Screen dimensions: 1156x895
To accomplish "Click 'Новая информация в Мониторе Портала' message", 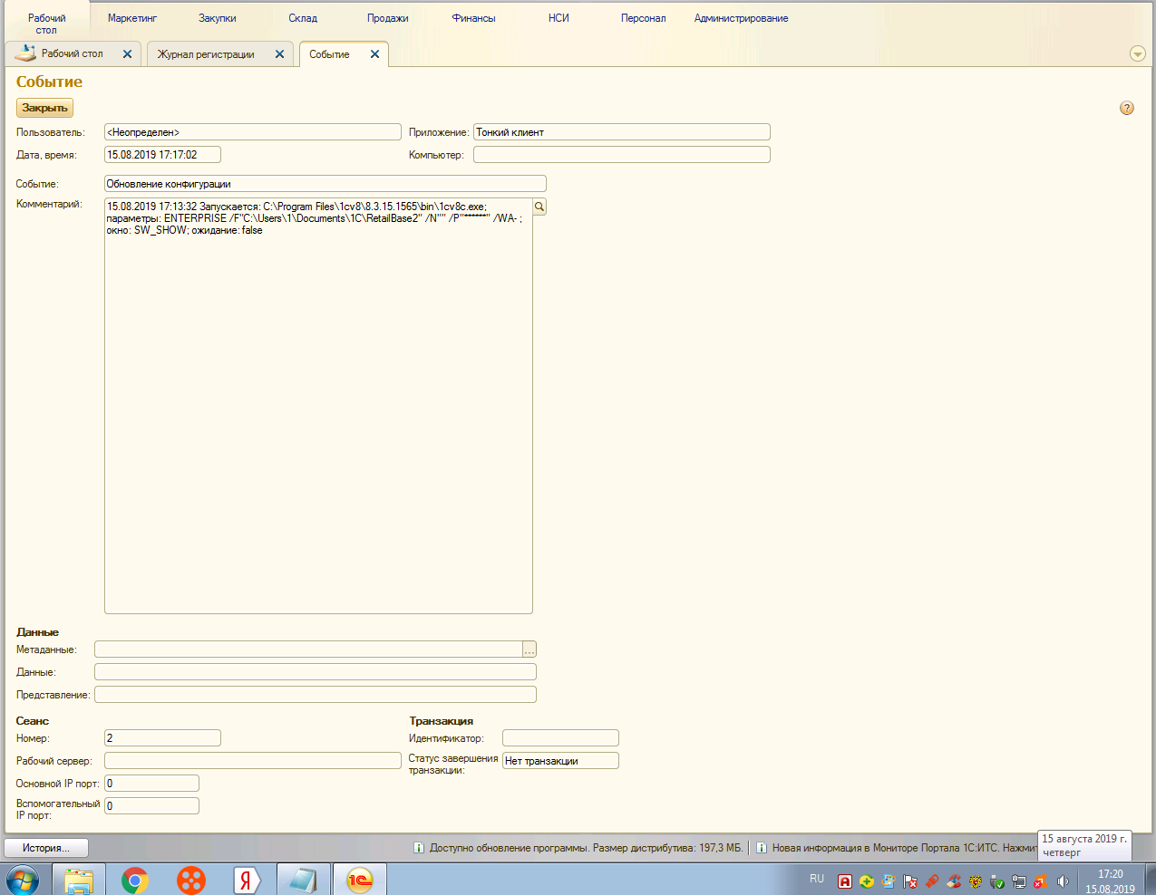I will tap(904, 848).
